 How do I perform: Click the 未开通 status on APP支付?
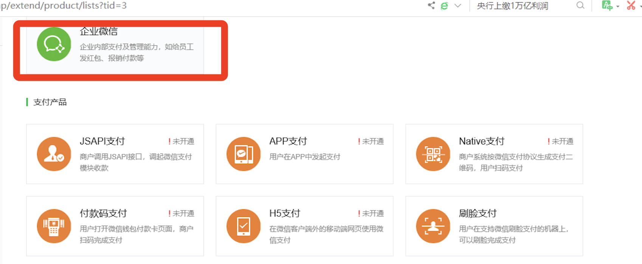pos(371,141)
